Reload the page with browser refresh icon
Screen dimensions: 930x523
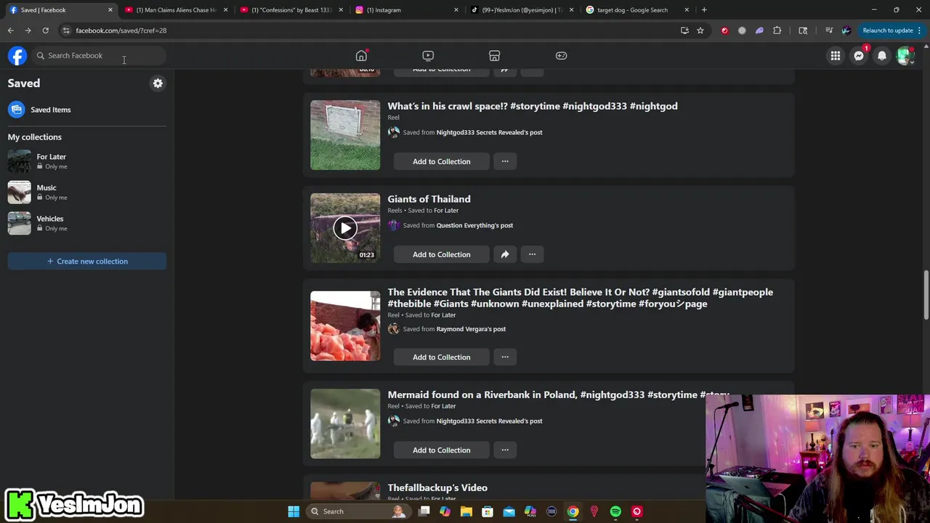(45, 31)
